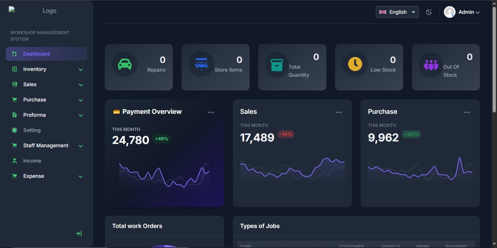Open the Income menu item
This screenshot has height=248, width=497.
[32, 161]
